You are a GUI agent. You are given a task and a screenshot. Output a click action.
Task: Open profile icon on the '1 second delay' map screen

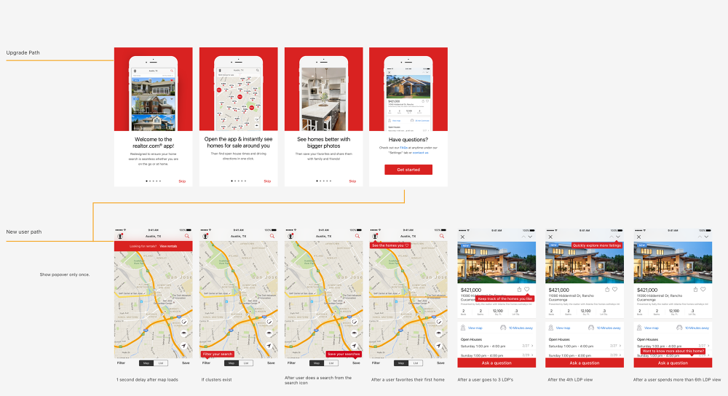[120, 236]
